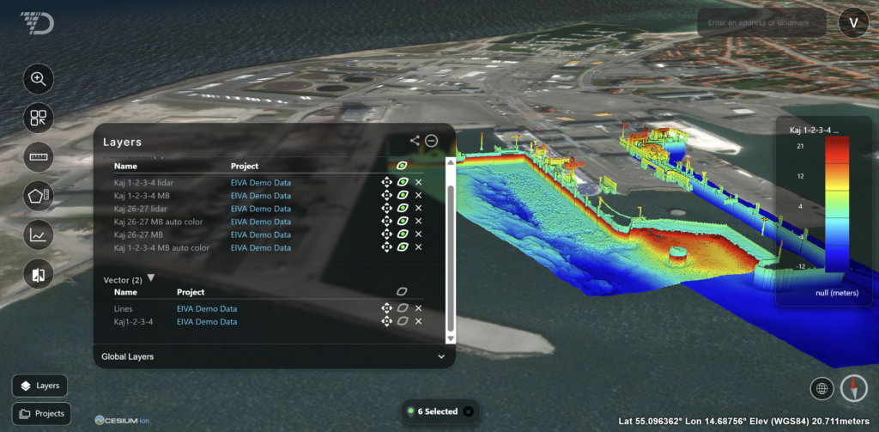Open the Layers button at bottom left
Screen dimensions: 879x432
39,386
